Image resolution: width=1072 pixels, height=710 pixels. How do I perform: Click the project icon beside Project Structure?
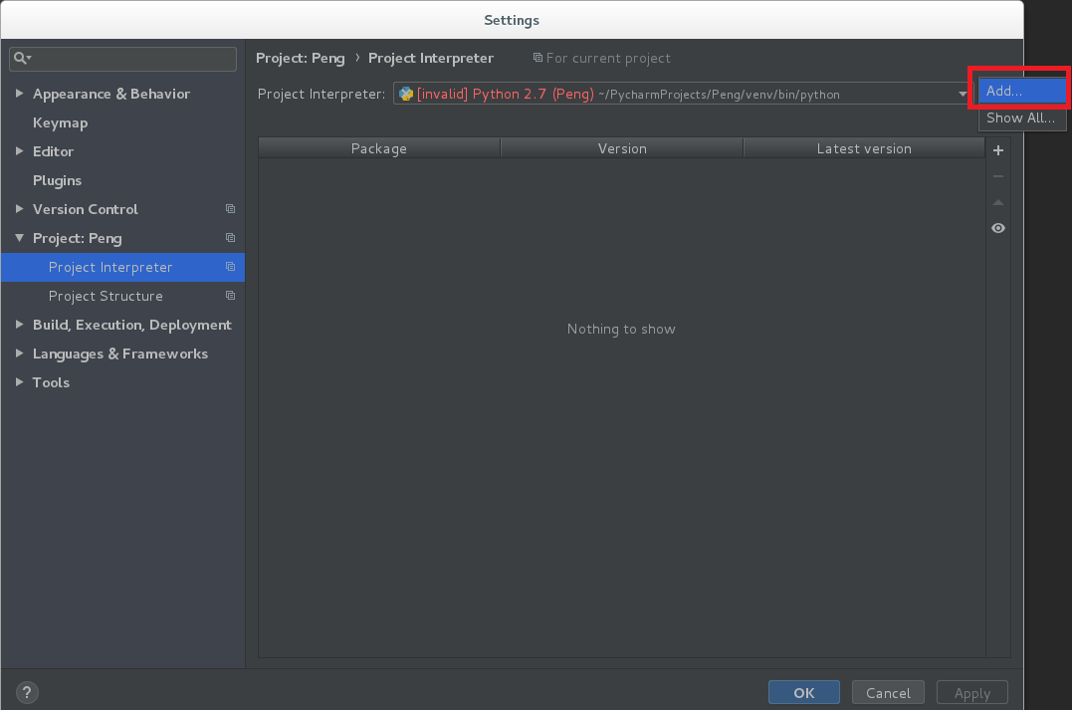(x=230, y=296)
